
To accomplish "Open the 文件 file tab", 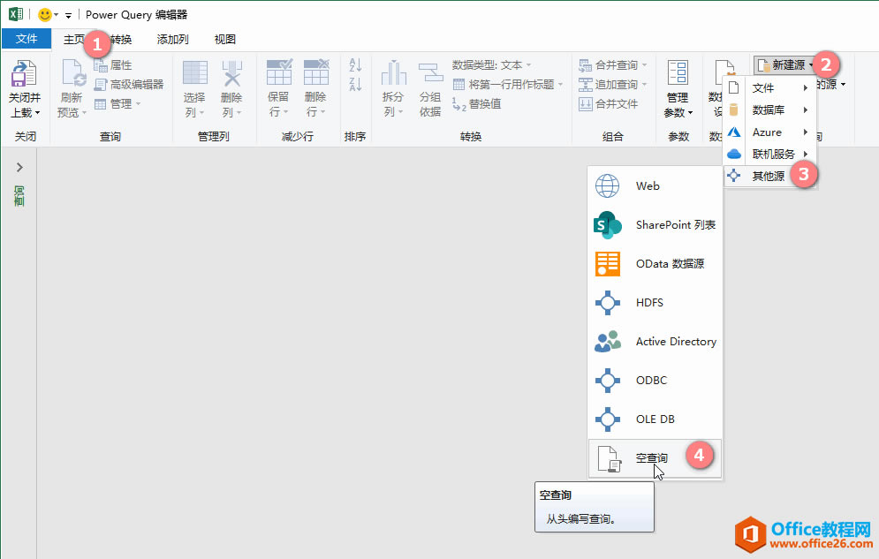I will [27, 39].
